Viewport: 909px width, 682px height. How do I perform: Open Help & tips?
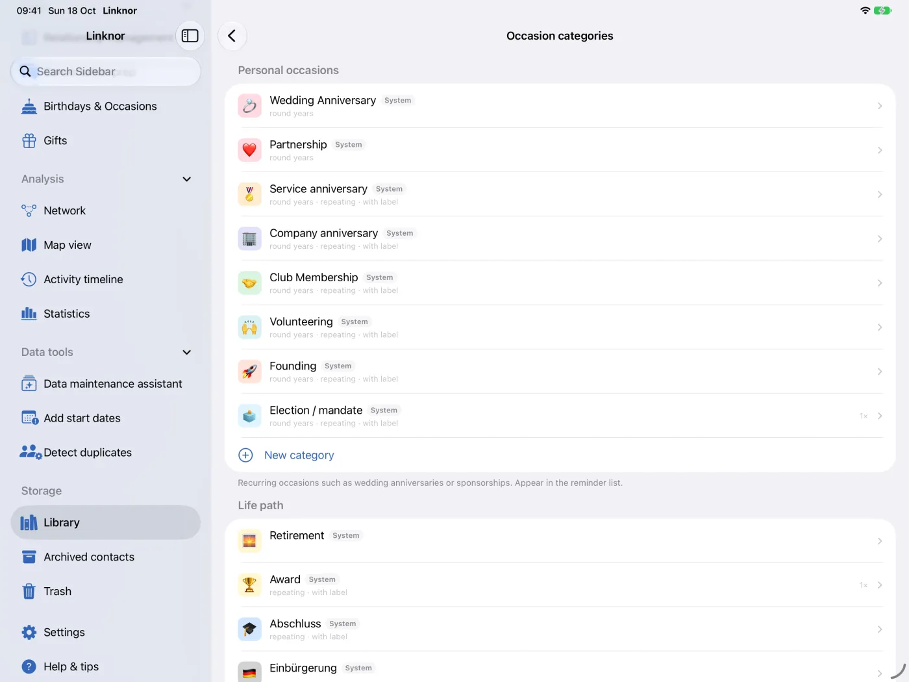click(105, 667)
